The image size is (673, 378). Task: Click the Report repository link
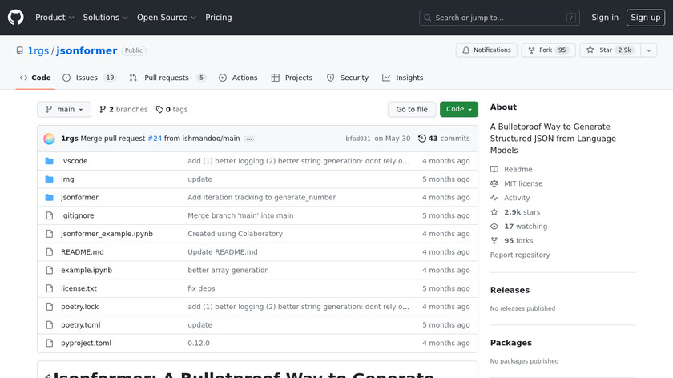click(520, 255)
